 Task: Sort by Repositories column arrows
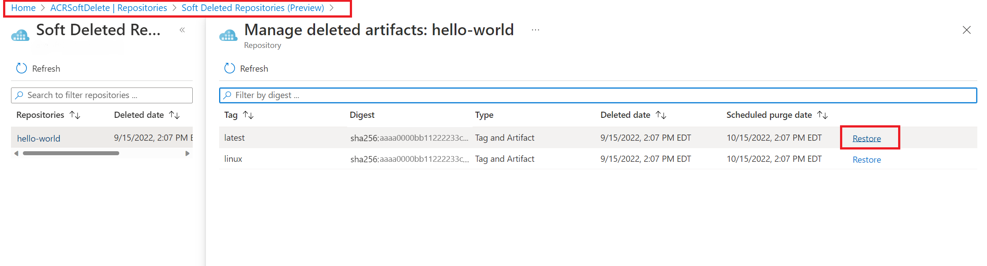(x=75, y=115)
